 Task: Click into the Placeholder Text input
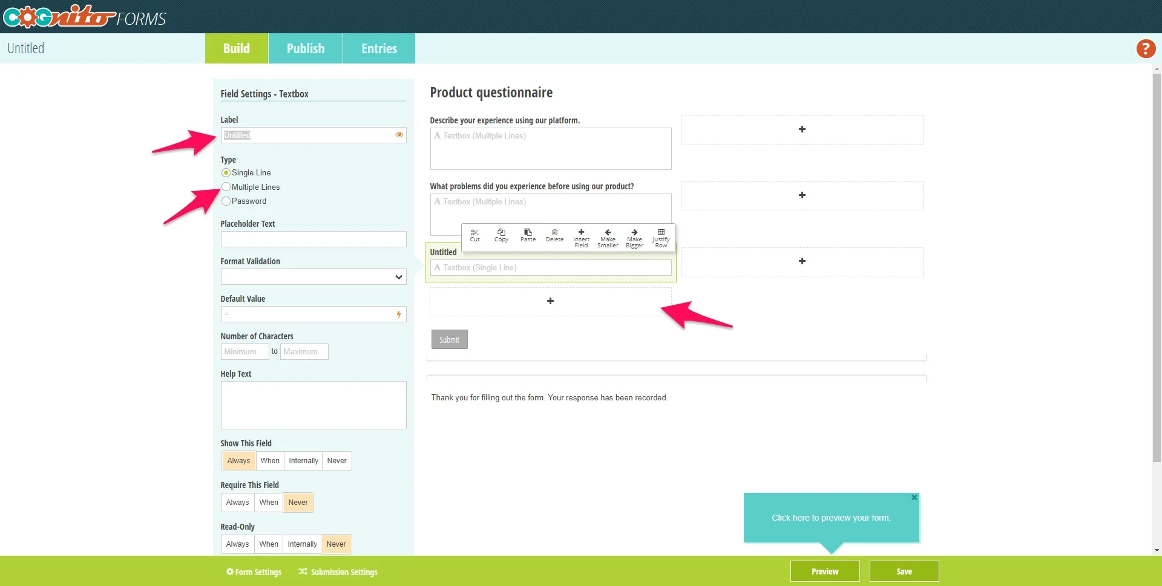[313, 239]
